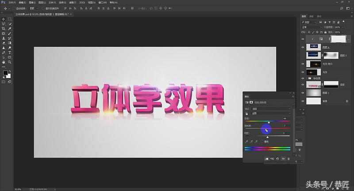Enable the 着色 colorize checkbox

pos(262,142)
